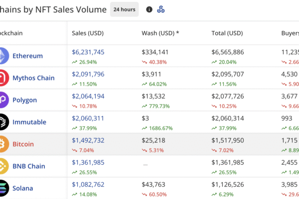Click the Mythos Chain logo icon
This screenshot has height=199, width=299.
point(2,78)
